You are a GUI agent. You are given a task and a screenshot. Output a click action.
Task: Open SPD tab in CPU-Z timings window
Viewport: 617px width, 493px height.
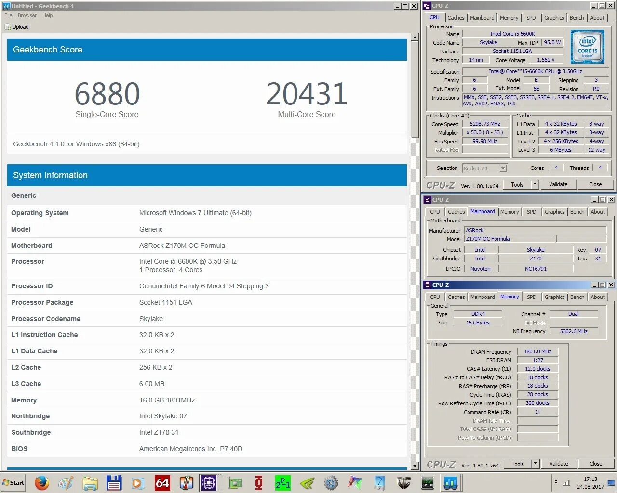point(531,297)
